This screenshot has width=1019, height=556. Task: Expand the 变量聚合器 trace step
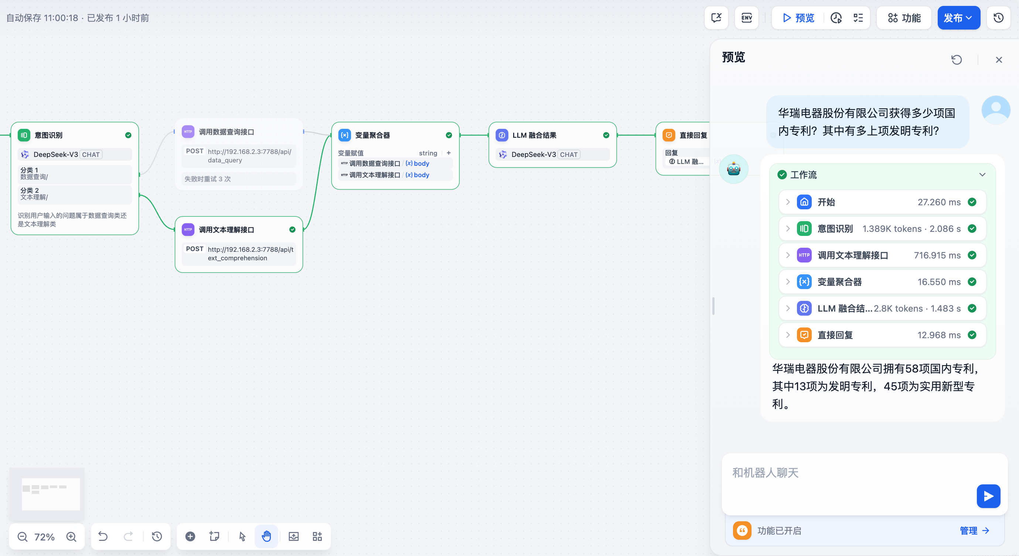[788, 282]
